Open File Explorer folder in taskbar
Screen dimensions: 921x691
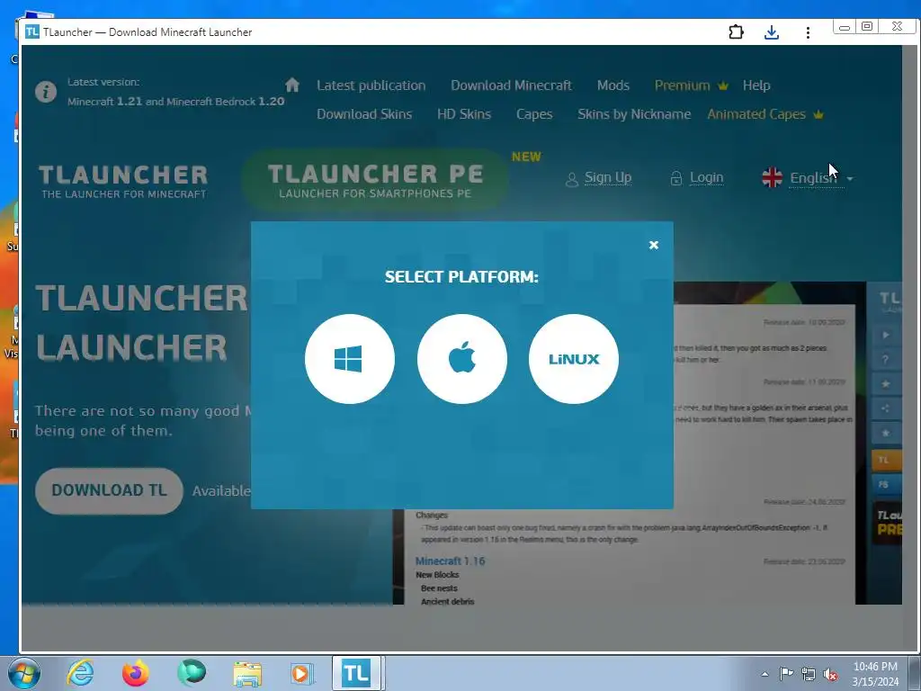[x=247, y=674]
